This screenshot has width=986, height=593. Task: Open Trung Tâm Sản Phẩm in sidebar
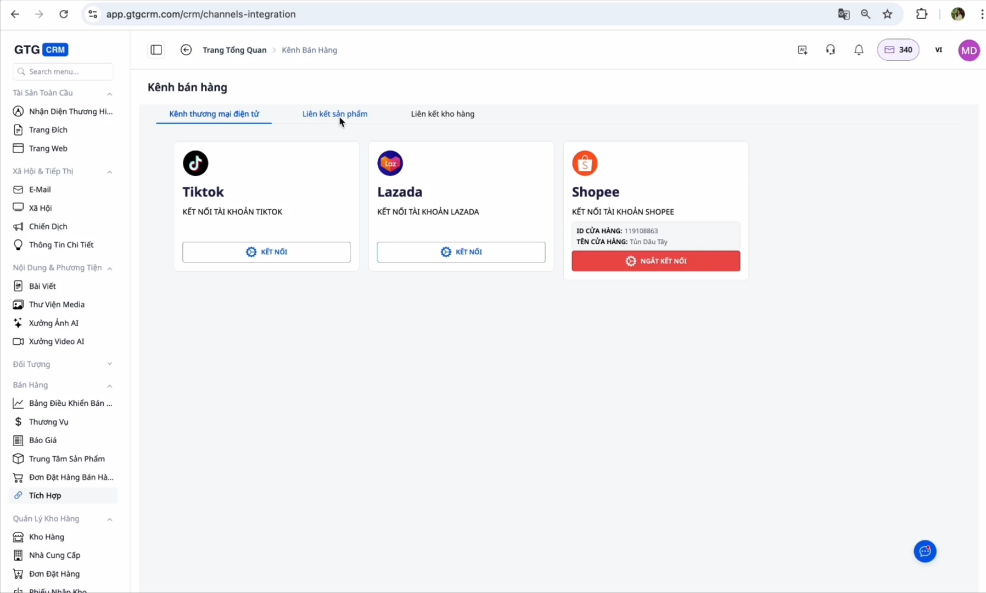click(x=66, y=458)
